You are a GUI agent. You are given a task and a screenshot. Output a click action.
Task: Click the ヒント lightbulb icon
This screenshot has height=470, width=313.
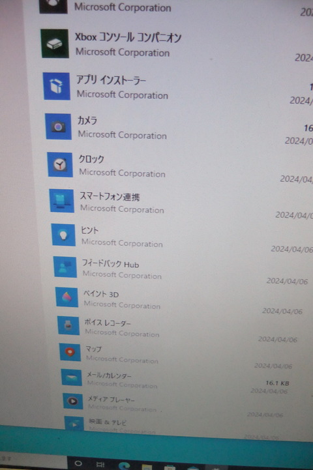tap(63, 235)
